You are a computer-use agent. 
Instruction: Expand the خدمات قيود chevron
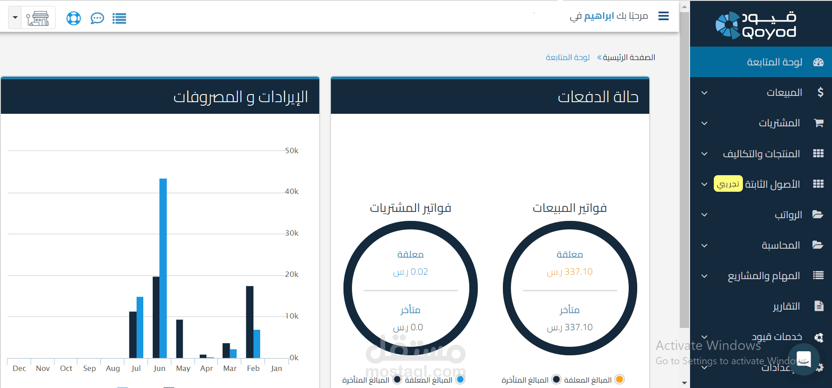tap(704, 336)
